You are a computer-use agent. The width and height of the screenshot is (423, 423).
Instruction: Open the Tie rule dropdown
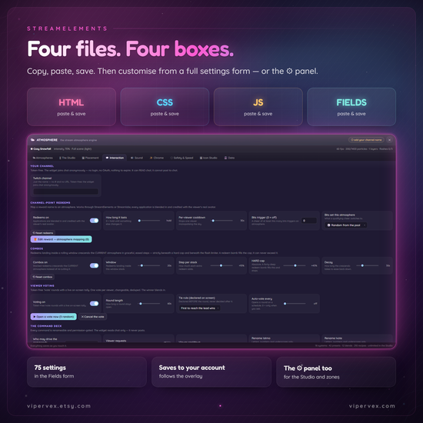coord(199,308)
